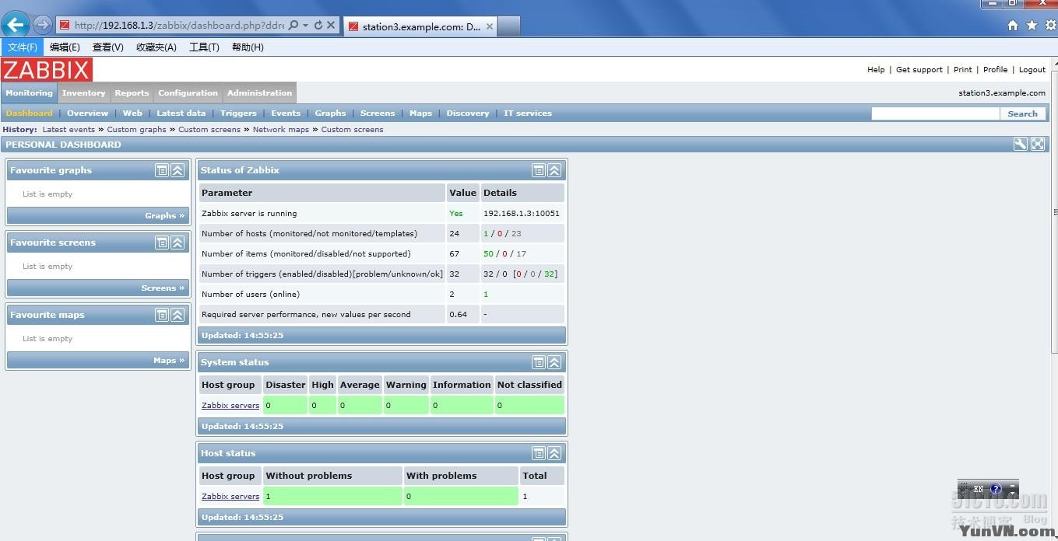Open Custom graphs history link
This screenshot has width=1058, height=541.
coord(136,130)
